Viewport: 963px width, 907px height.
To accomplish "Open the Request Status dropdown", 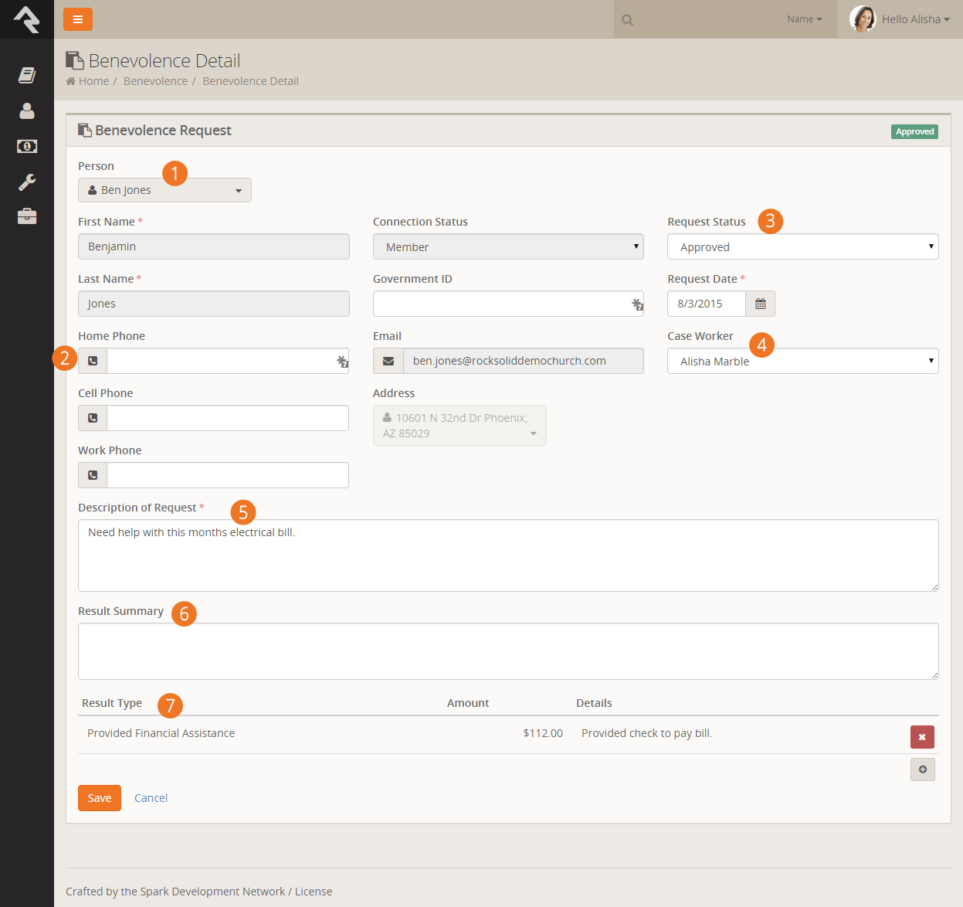I will point(802,247).
